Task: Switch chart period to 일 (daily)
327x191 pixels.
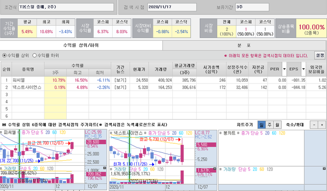Action: [x=261, y=125]
